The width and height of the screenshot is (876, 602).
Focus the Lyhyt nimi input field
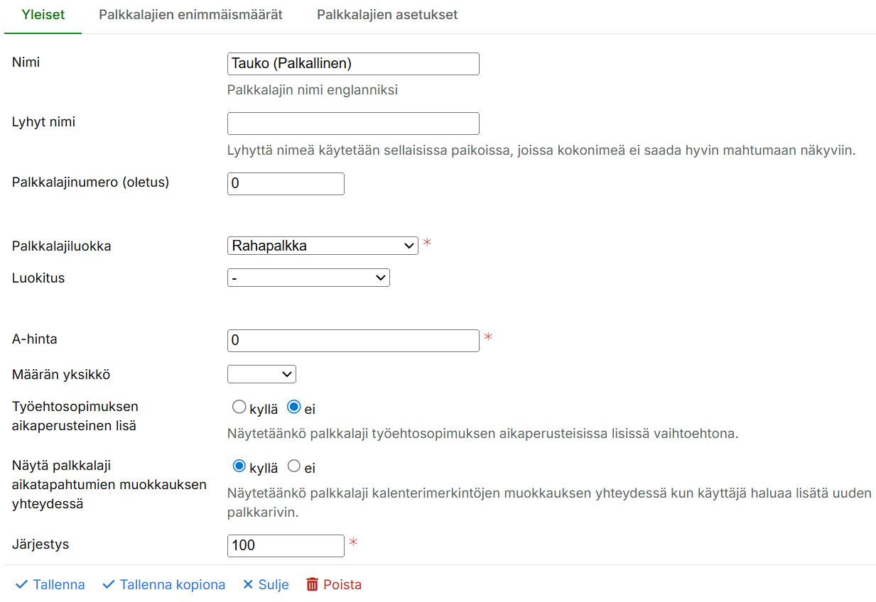click(x=353, y=124)
